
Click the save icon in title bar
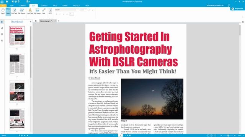click(13, 2)
